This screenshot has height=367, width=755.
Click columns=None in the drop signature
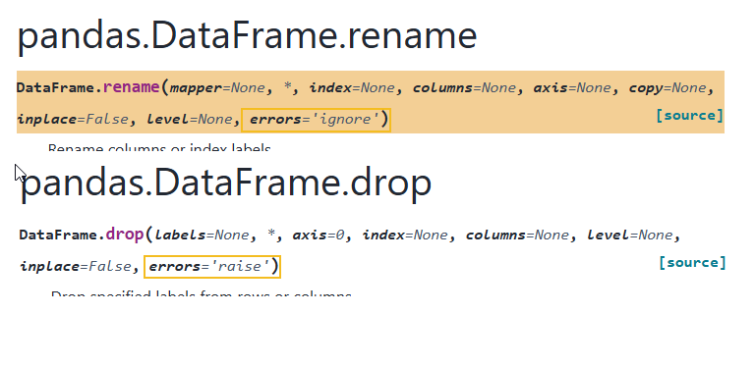coord(517,236)
